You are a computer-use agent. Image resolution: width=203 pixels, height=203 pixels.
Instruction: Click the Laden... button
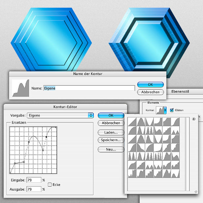tap(111, 132)
